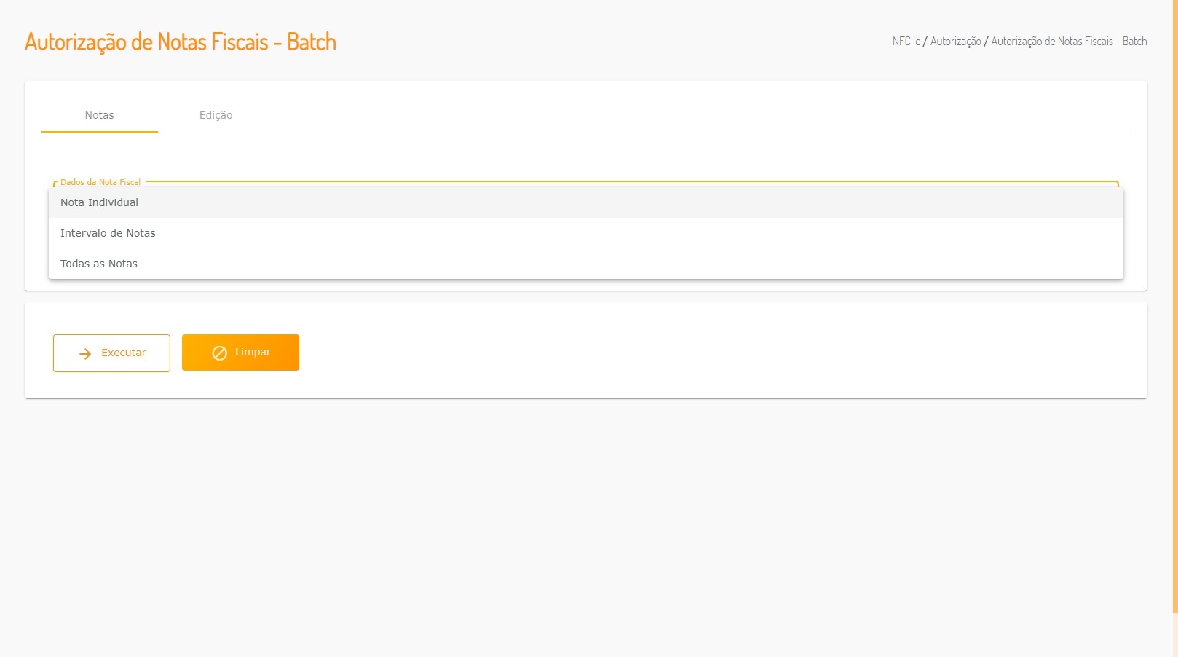Click the orange underline beneath Notas tab
Image resolution: width=1178 pixels, height=657 pixels.
pyautogui.click(x=99, y=132)
